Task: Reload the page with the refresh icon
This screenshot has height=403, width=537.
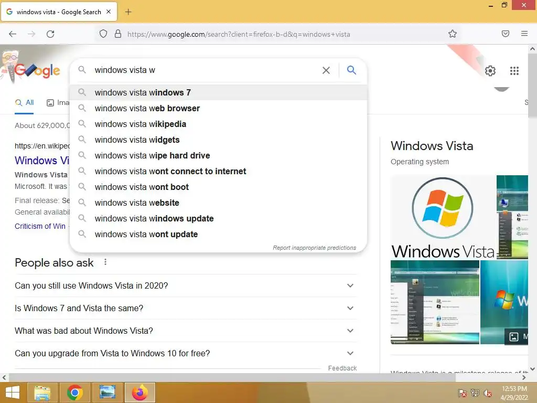Action: [50, 34]
